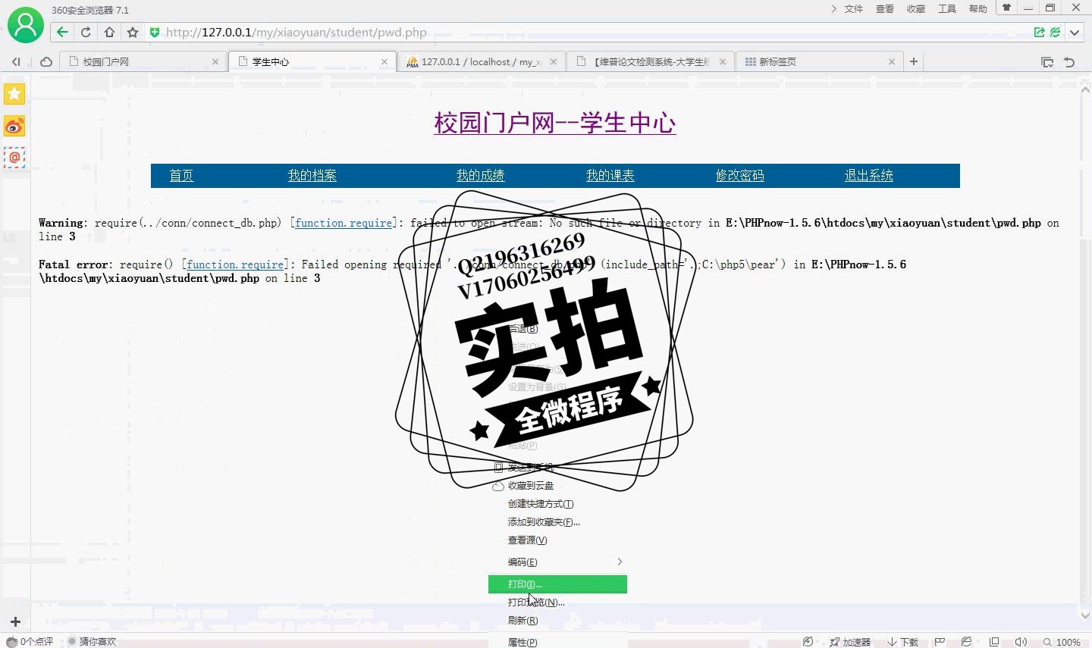Click function.require link in Warning message
Viewport: 1092px width, 648px height.
(x=344, y=223)
